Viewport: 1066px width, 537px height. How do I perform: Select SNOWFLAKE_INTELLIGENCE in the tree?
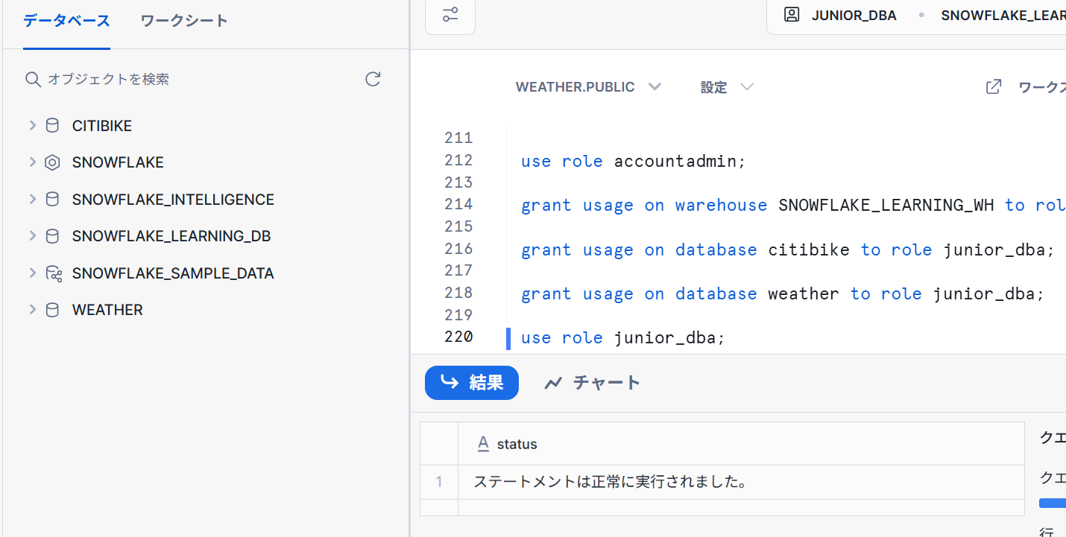pyautogui.click(x=173, y=200)
